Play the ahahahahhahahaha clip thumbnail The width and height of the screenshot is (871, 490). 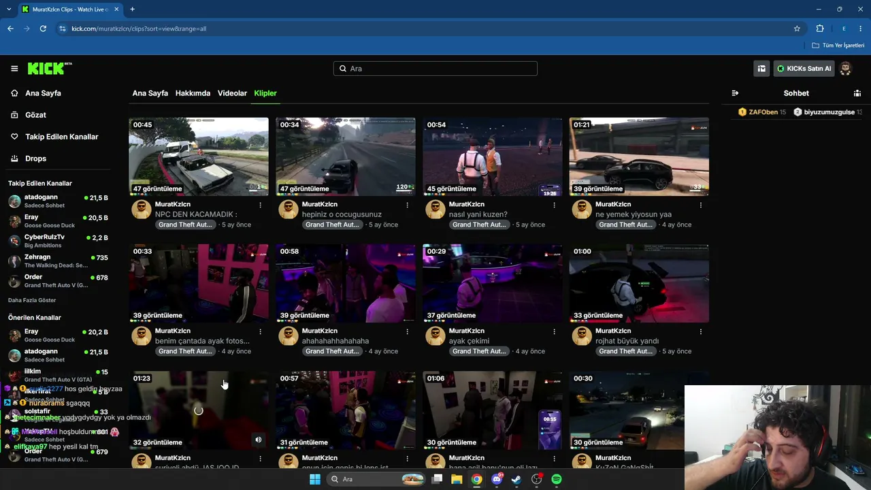pyautogui.click(x=346, y=283)
